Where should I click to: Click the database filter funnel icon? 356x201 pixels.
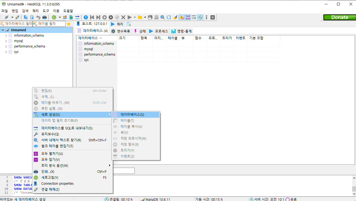point(2,24)
